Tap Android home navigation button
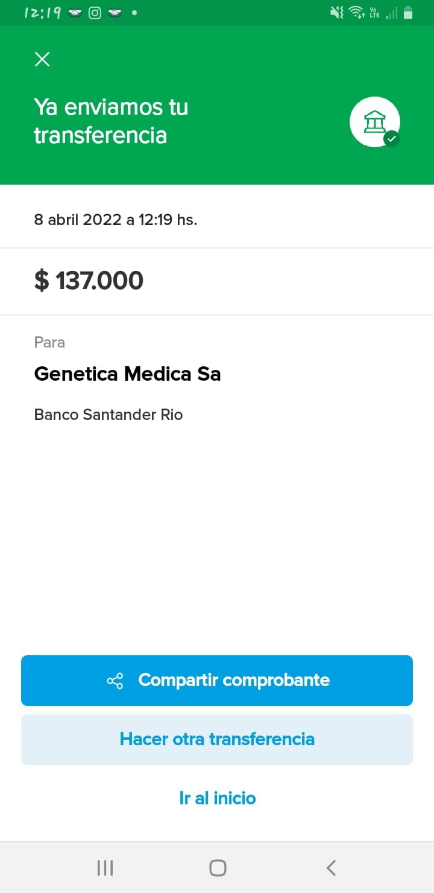Screen dimensions: 434x893 (x=218, y=868)
